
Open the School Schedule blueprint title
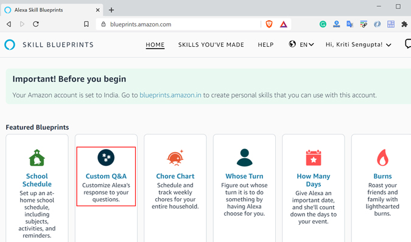click(x=37, y=180)
